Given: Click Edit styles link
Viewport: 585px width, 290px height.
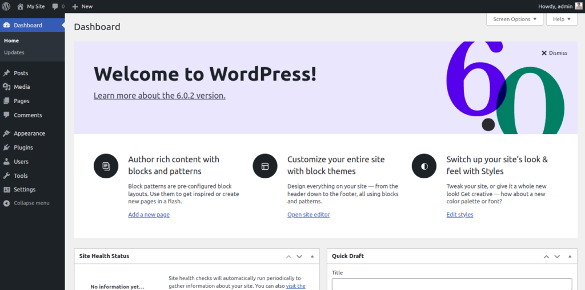Looking at the screenshot, I should [x=460, y=215].
